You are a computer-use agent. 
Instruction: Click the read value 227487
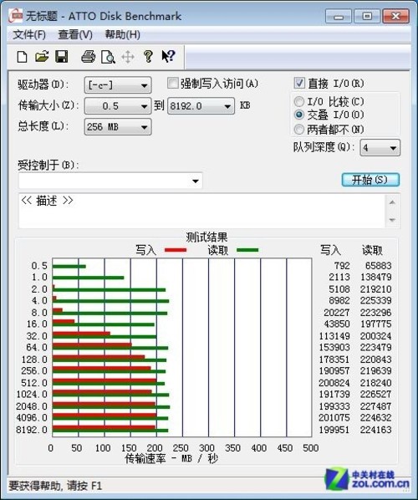tap(376, 406)
